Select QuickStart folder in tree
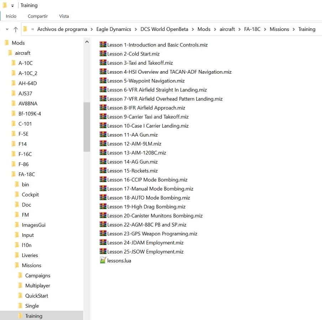The image size is (322, 320). (37, 296)
